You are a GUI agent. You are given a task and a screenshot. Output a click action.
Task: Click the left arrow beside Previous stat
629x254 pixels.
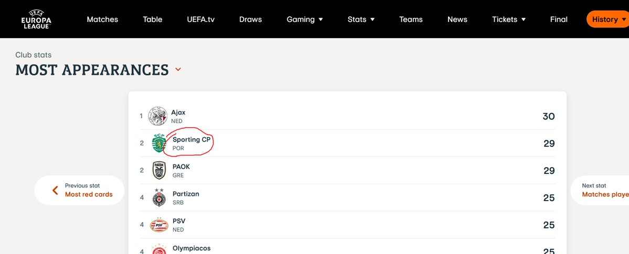coord(55,190)
